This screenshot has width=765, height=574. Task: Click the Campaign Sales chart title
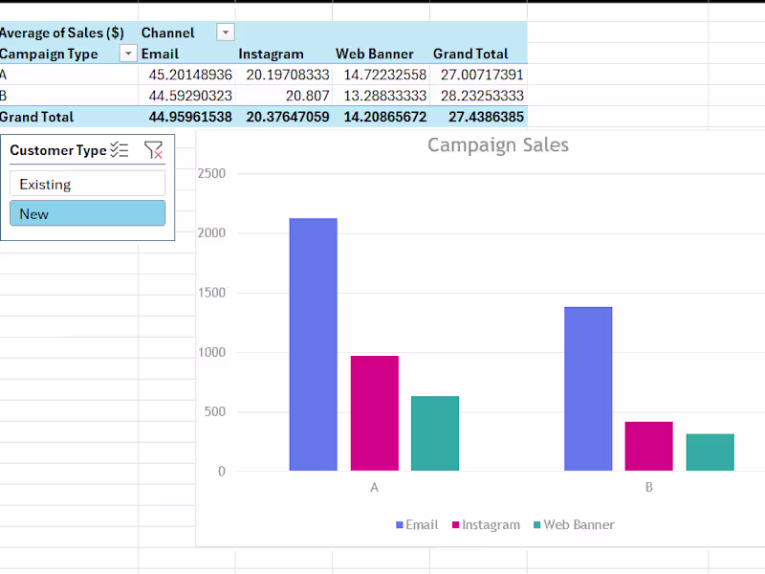tap(497, 144)
